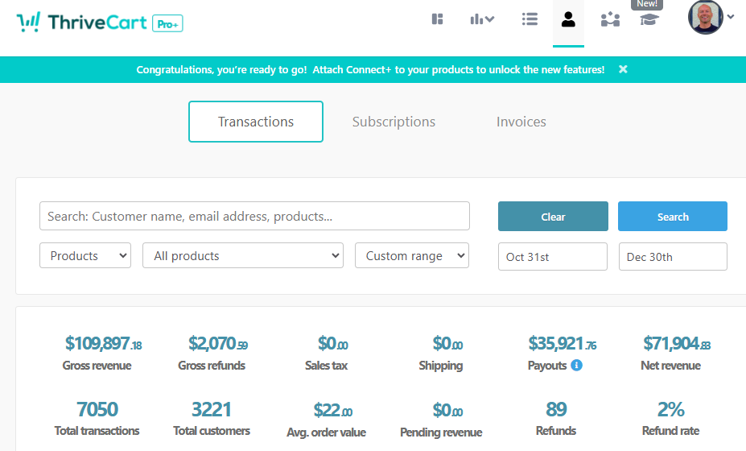Screen dimensions: 746x451
Task: Click the Clear button
Action: (x=553, y=217)
